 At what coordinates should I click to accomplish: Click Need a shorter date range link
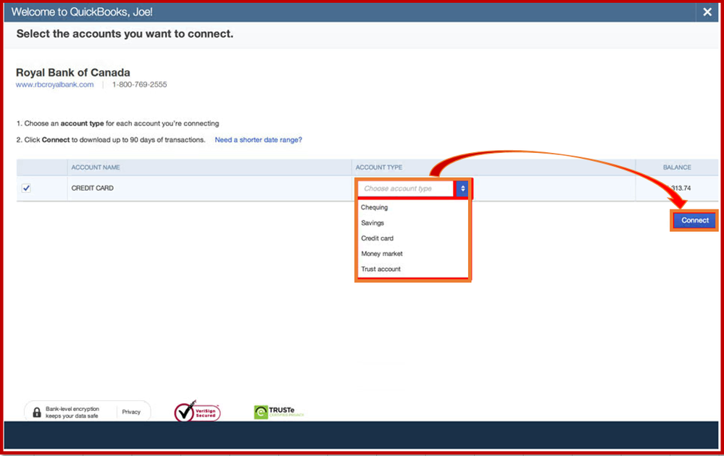tap(258, 139)
